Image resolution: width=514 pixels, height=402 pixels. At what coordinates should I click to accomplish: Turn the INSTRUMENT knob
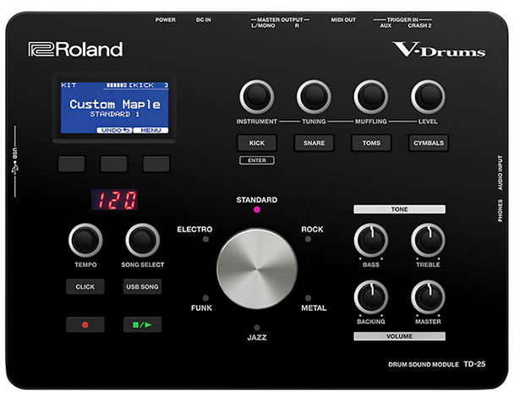pos(257,96)
